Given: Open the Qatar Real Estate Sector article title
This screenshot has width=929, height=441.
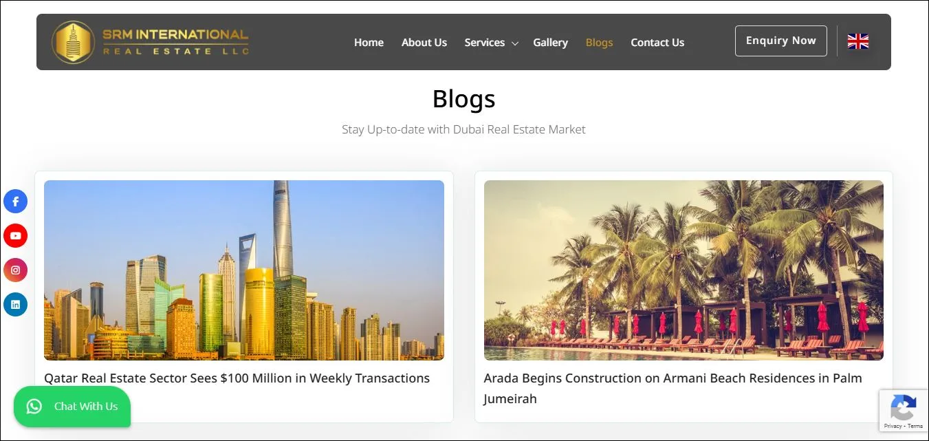Looking at the screenshot, I should click(x=237, y=378).
